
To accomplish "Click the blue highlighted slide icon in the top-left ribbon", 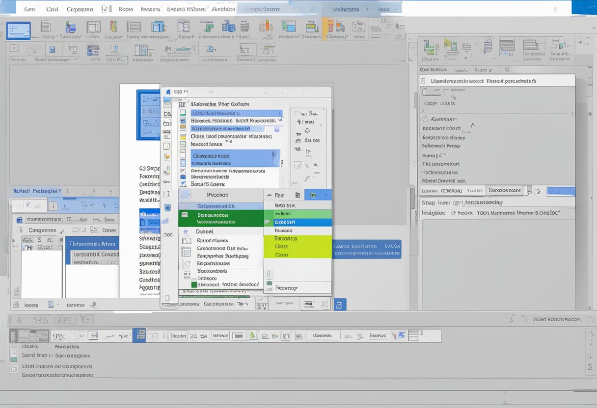I will point(18,30).
